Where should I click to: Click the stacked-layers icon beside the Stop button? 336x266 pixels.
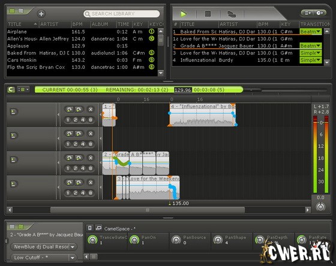(232, 14)
